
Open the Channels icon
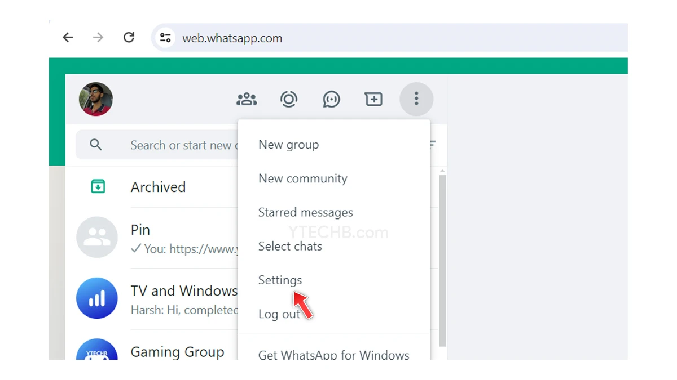click(x=331, y=100)
